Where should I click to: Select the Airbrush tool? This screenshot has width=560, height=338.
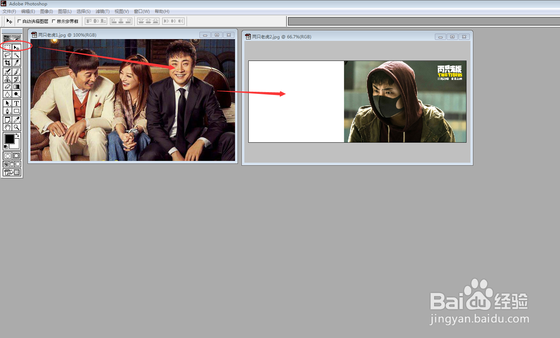(8, 72)
